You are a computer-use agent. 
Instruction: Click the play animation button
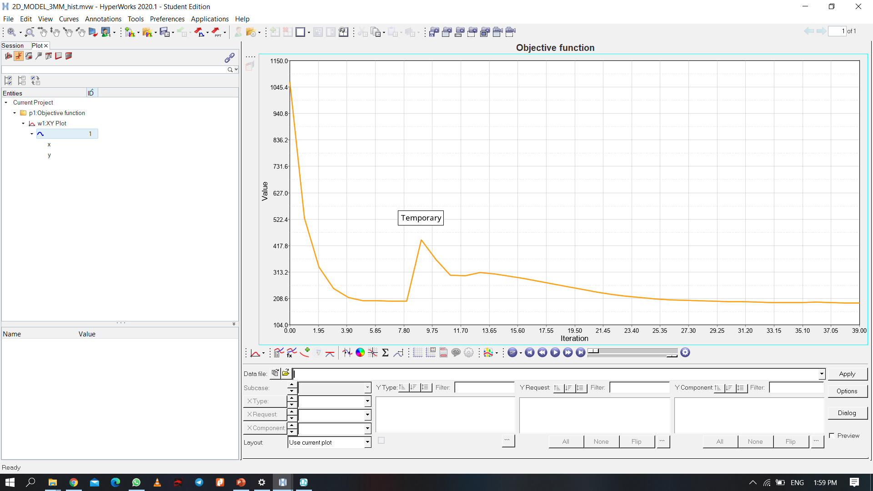(x=555, y=352)
